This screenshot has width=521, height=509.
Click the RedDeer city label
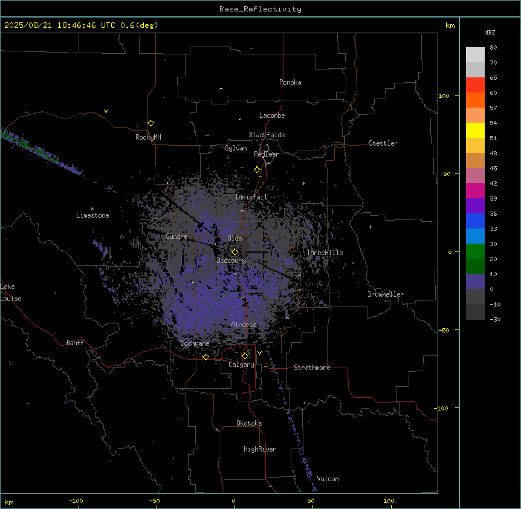(x=266, y=154)
